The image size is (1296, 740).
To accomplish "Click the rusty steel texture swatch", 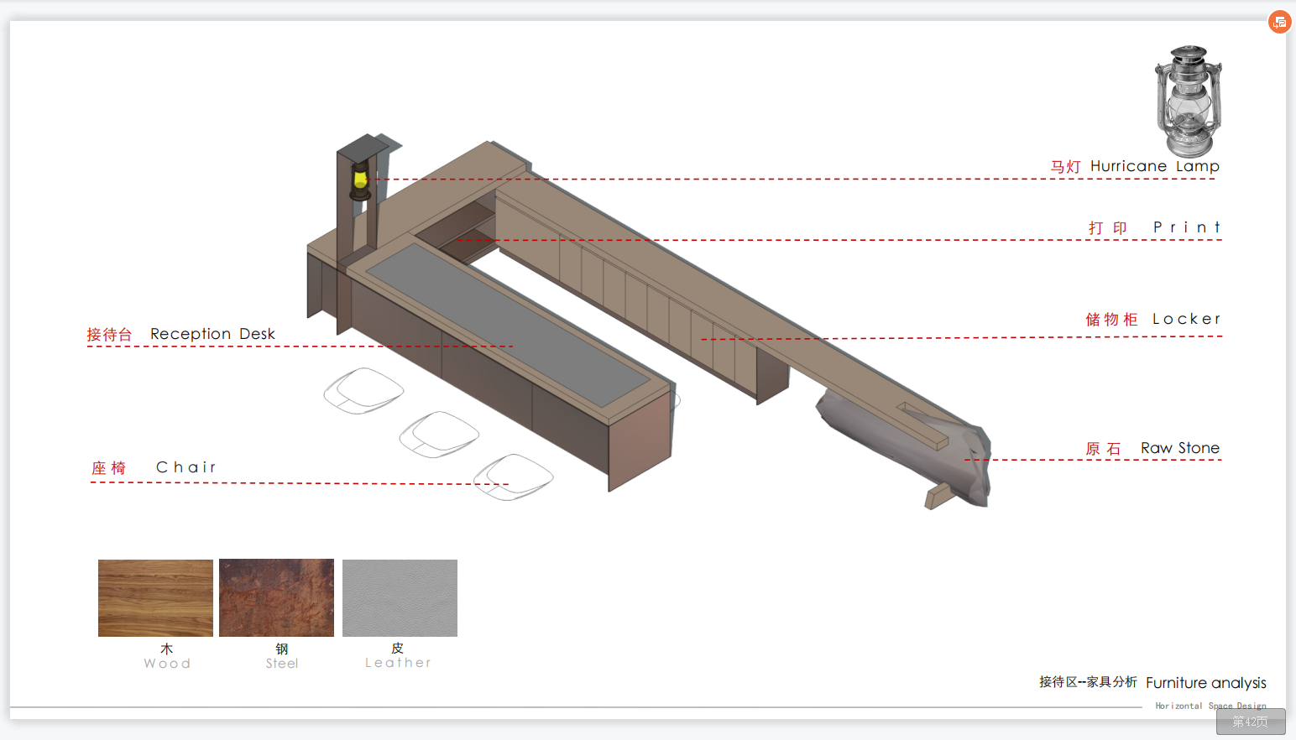I will pyautogui.click(x=276, y=598).
